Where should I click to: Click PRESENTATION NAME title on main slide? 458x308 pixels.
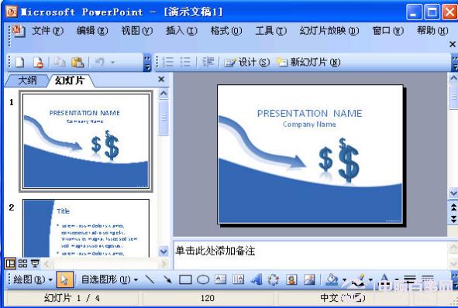pyautogui.click(x=310, y=114)
